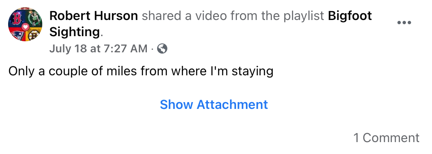View the 1 Comment thread
This screenshot has width=432, height=154.
coord(386,138)
